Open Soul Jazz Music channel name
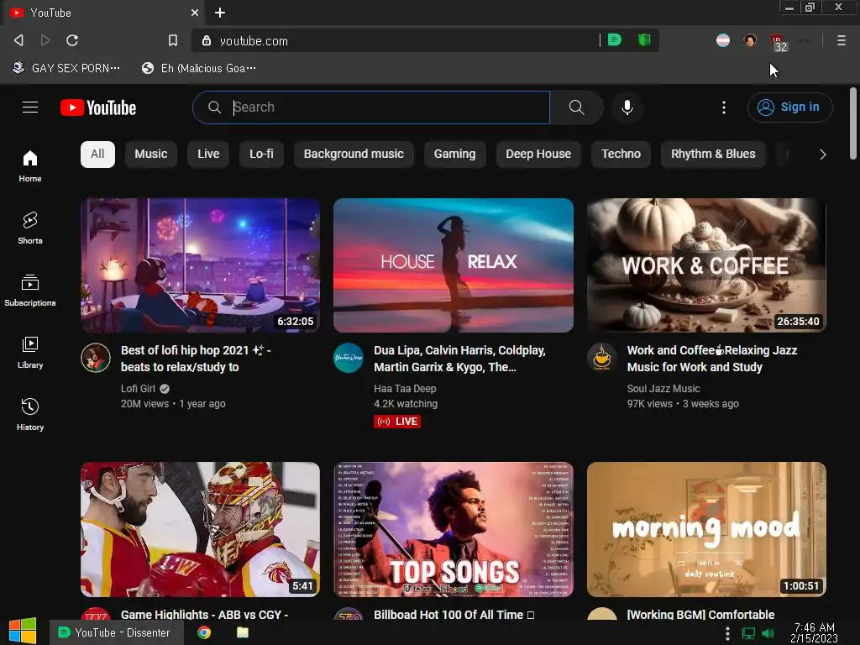 coord(663,388)
